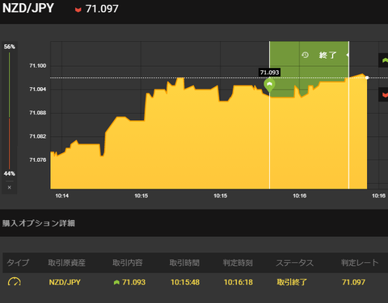The height and width of the screenshot is (303, 388).
Task: Click the red down arrow beside 71.097
Action: pyautogui.click(x=78, y=10)
